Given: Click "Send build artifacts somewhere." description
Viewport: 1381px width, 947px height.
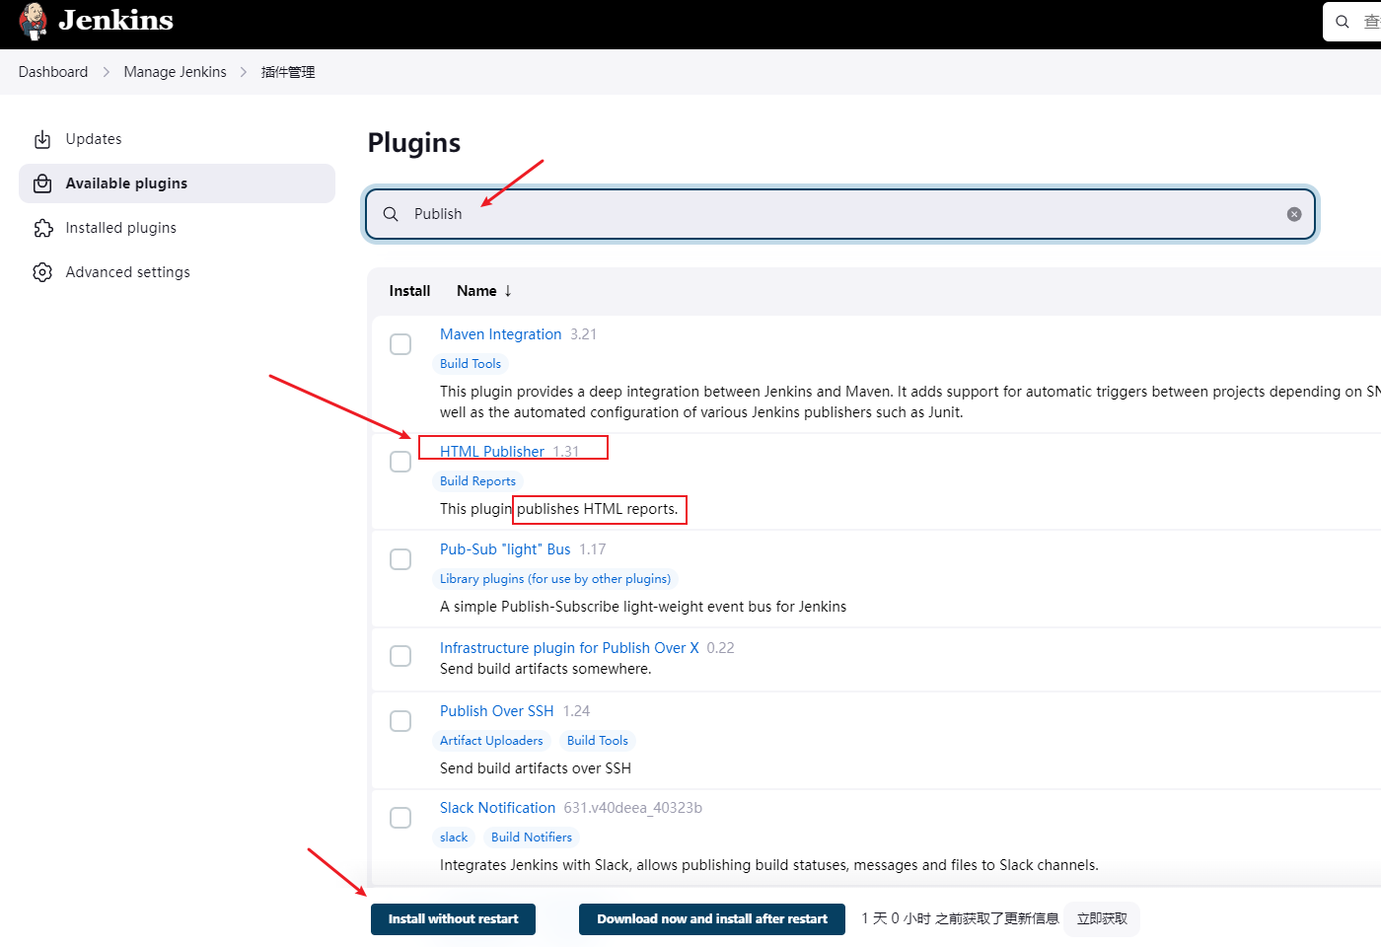Looking at the screenshot, I should click(x=545, y=669).
